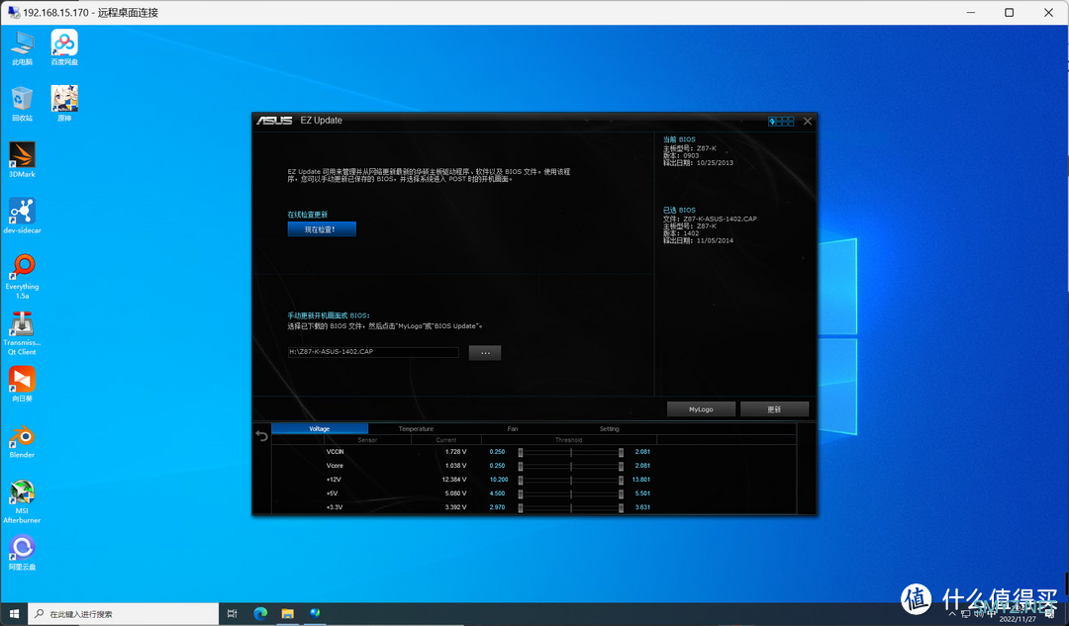This screenshot has height=626, width=1069.
Task: Open the Fan tab
Action: pos(513,428)
